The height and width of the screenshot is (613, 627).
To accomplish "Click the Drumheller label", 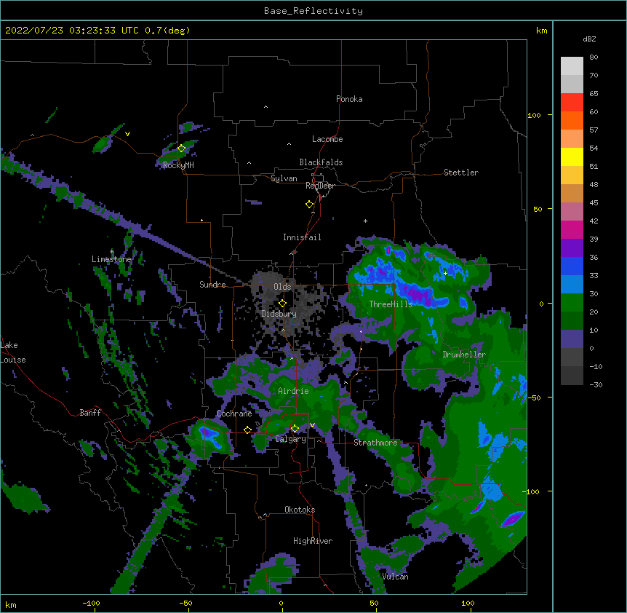I will tap(464, 355).
